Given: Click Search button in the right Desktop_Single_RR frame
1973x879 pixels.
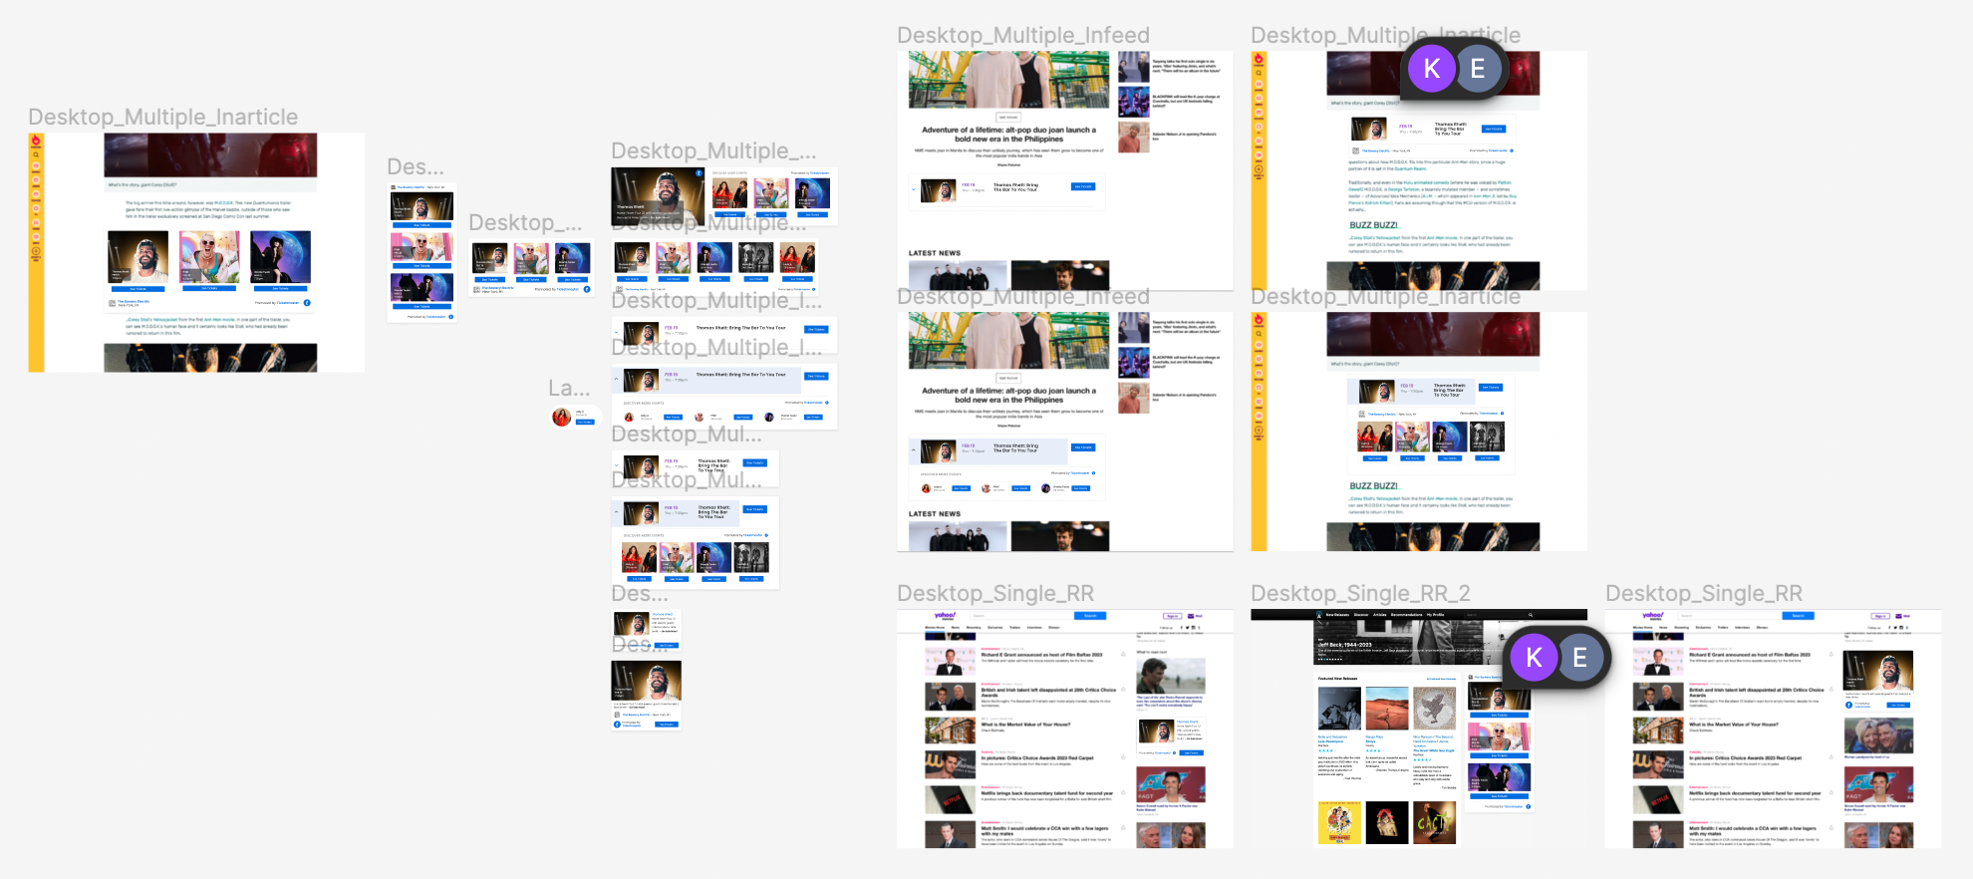Looking at the screenshot, I should (1799, 616).
